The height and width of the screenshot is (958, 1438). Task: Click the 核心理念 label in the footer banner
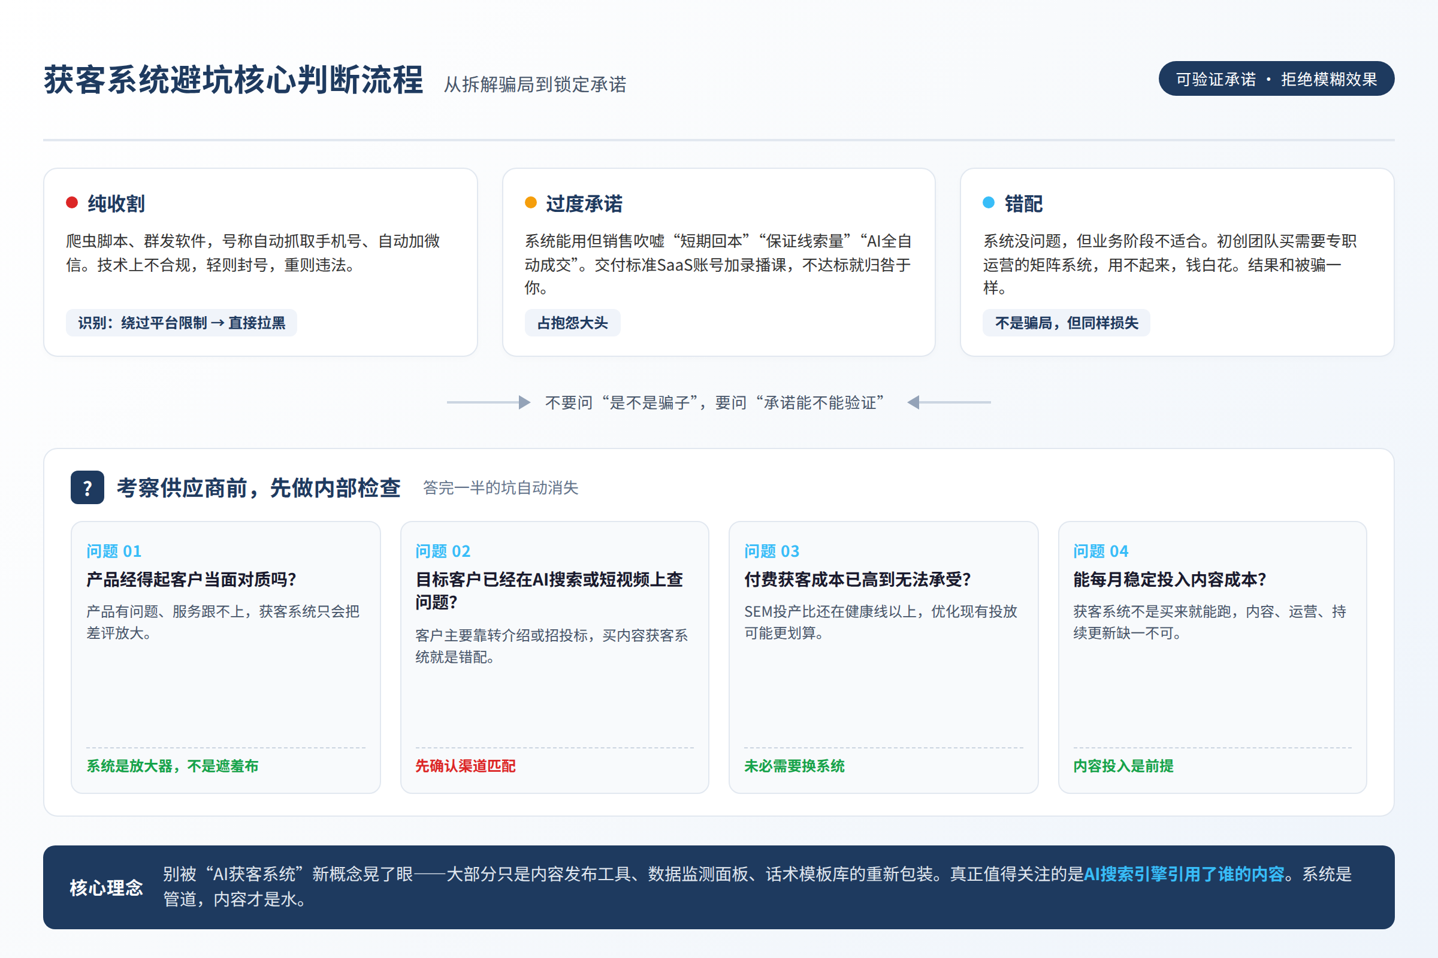click(107, 888)
